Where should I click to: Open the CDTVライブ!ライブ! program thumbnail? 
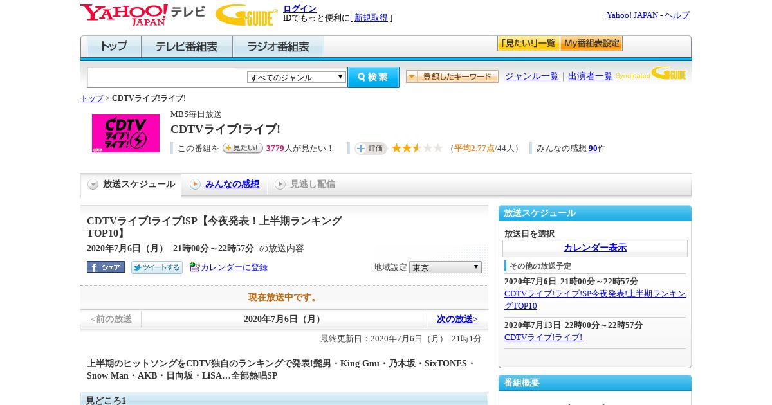click(x=125, y=133)
